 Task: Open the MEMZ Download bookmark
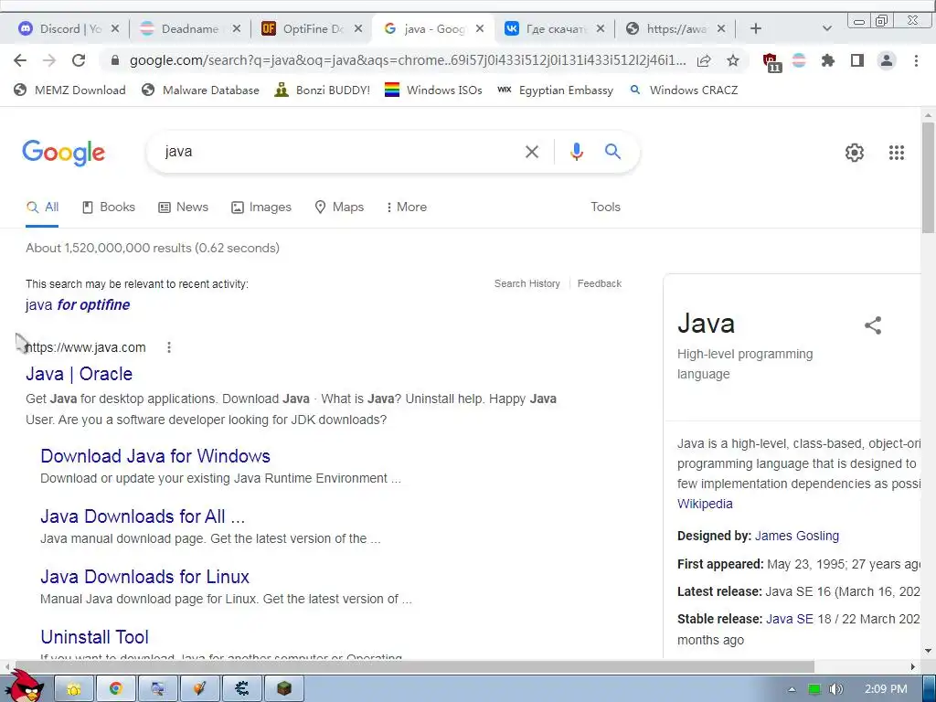(69, 90)
